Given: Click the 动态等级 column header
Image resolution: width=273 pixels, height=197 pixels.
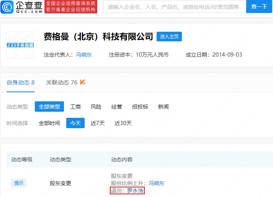Looking at the screenshot, I should [22, 160].
